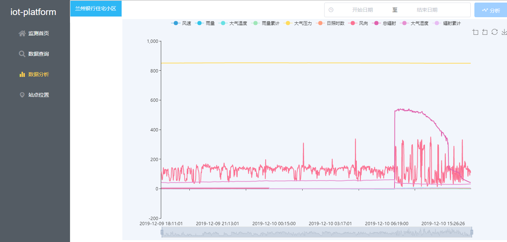Image resolution: width=507 pixels, height=242 pixels.
Task: Select the 兰州银行住宅小区 station tab
Action: [96, 8]
